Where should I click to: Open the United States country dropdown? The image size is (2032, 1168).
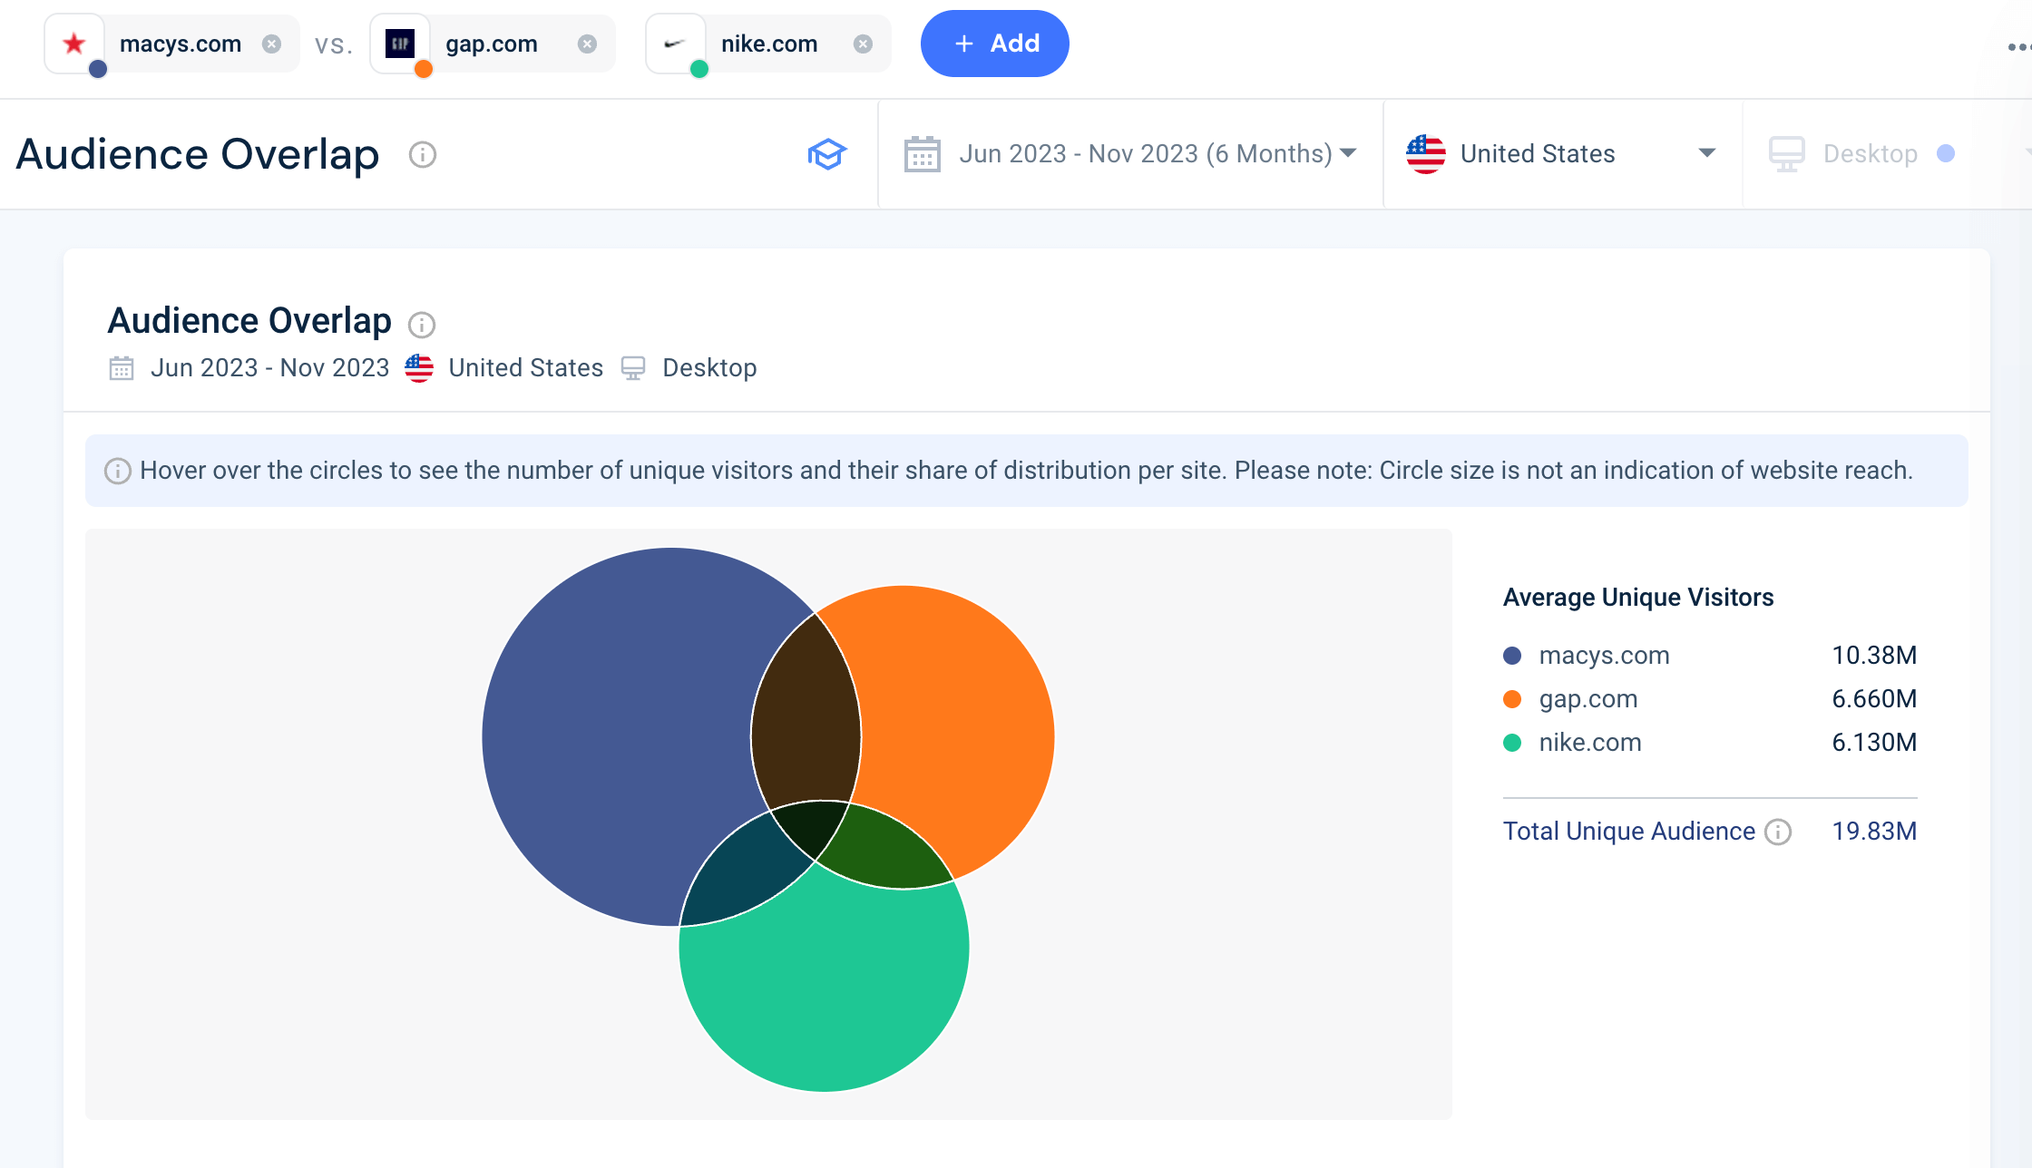click(x=1562, y=154)
